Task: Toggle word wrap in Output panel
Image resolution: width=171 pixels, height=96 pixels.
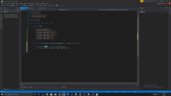Action: [x=65, y=87]
